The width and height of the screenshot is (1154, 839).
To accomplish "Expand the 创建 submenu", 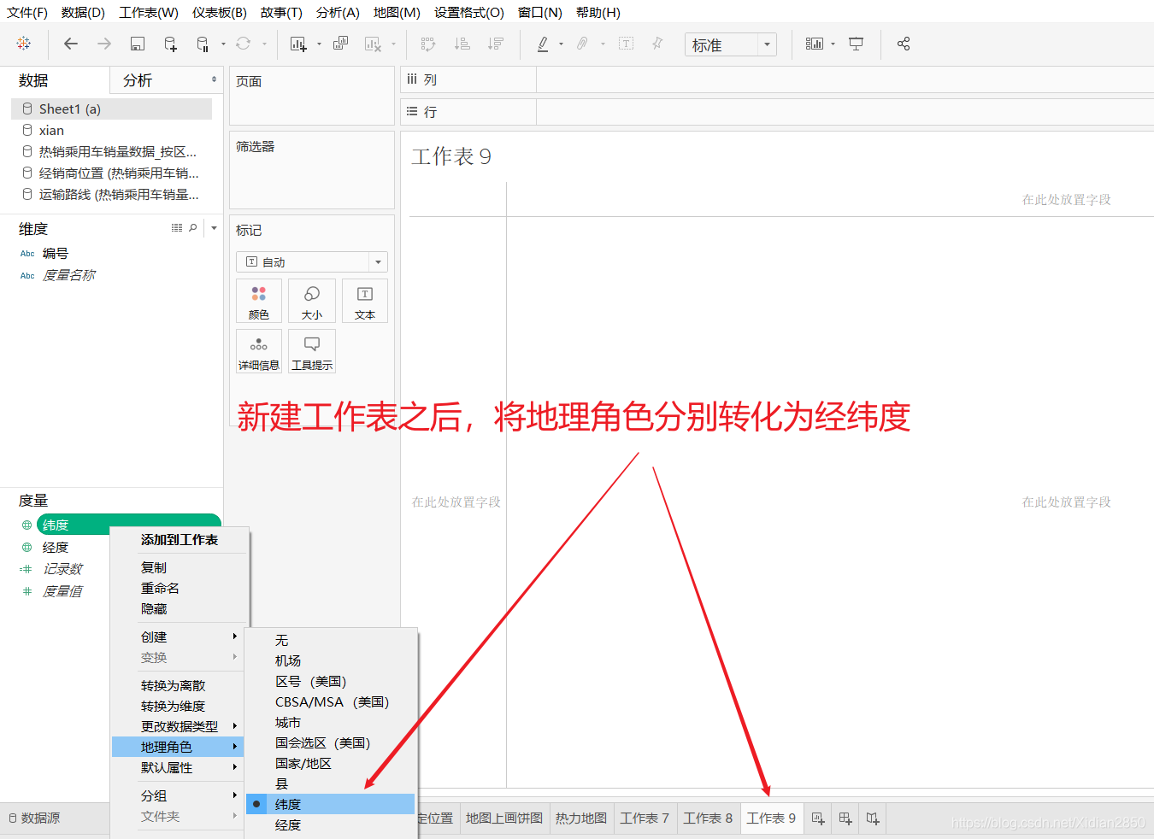I will coord(179,637).
